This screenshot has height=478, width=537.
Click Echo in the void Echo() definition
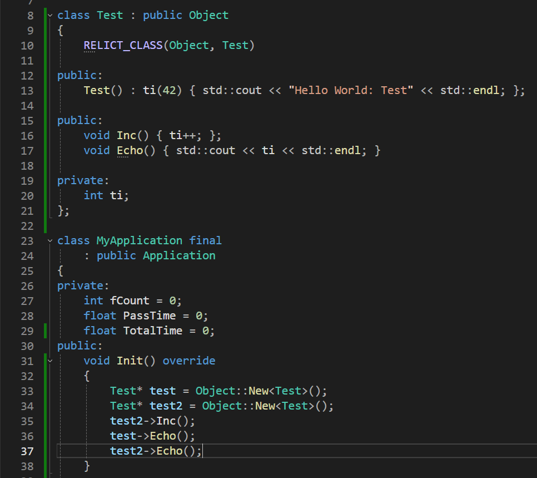(130, 151)
